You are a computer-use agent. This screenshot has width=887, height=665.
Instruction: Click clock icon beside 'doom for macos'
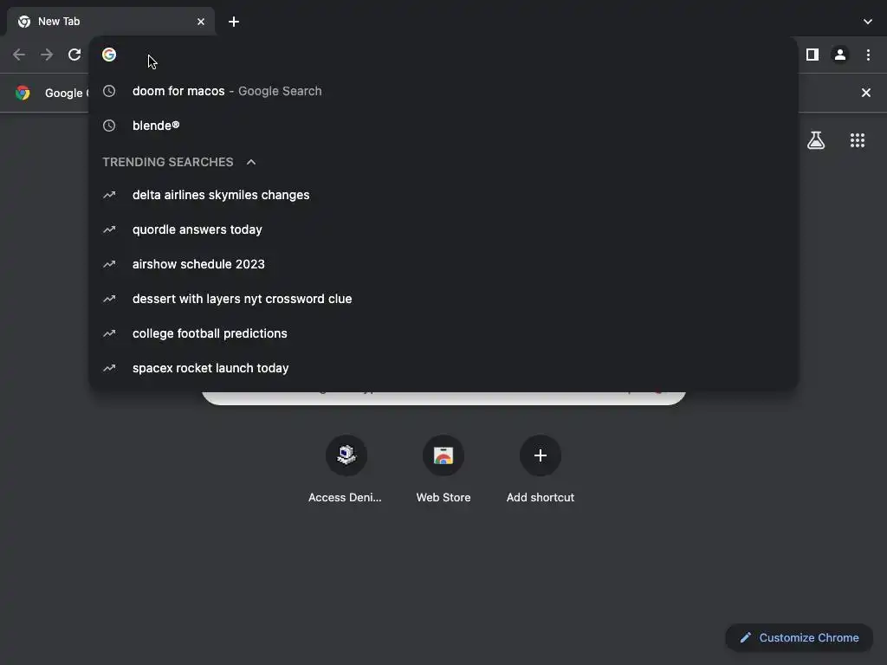pyautogui.click(x=109, y=91)
